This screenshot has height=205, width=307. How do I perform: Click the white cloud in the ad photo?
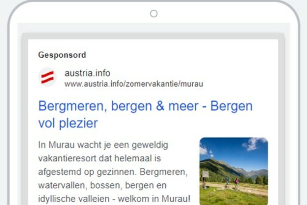[x=253, y=144]
